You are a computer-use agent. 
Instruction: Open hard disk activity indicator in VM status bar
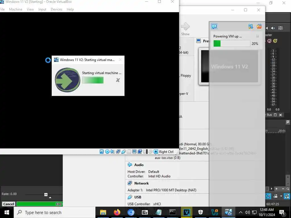coord(102,152)
